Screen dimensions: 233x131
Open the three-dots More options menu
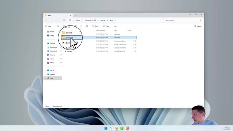click(115, 26)
